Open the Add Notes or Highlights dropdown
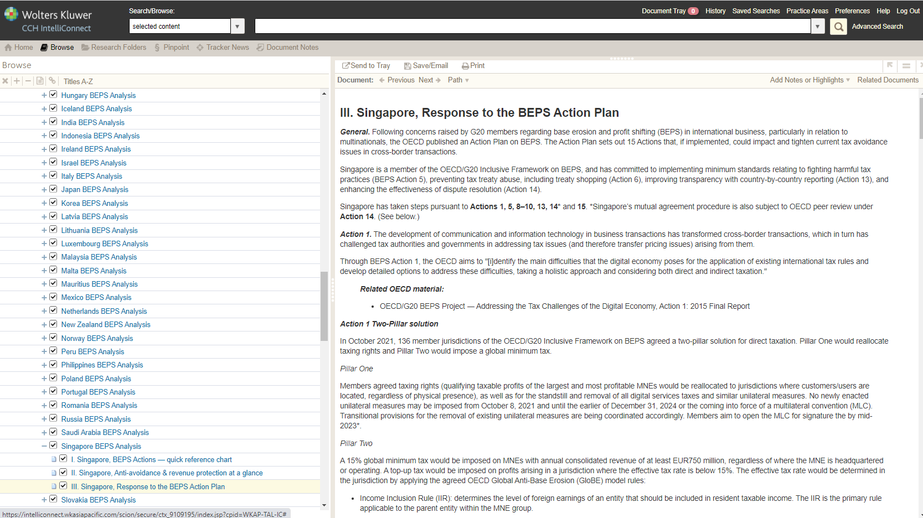The width and height of the screenshot is (923, 518). click(x=809, y=80)
